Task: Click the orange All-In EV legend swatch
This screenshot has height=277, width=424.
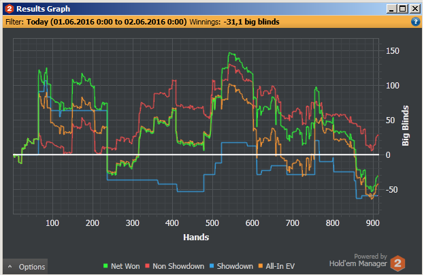Action: [261, 266]
